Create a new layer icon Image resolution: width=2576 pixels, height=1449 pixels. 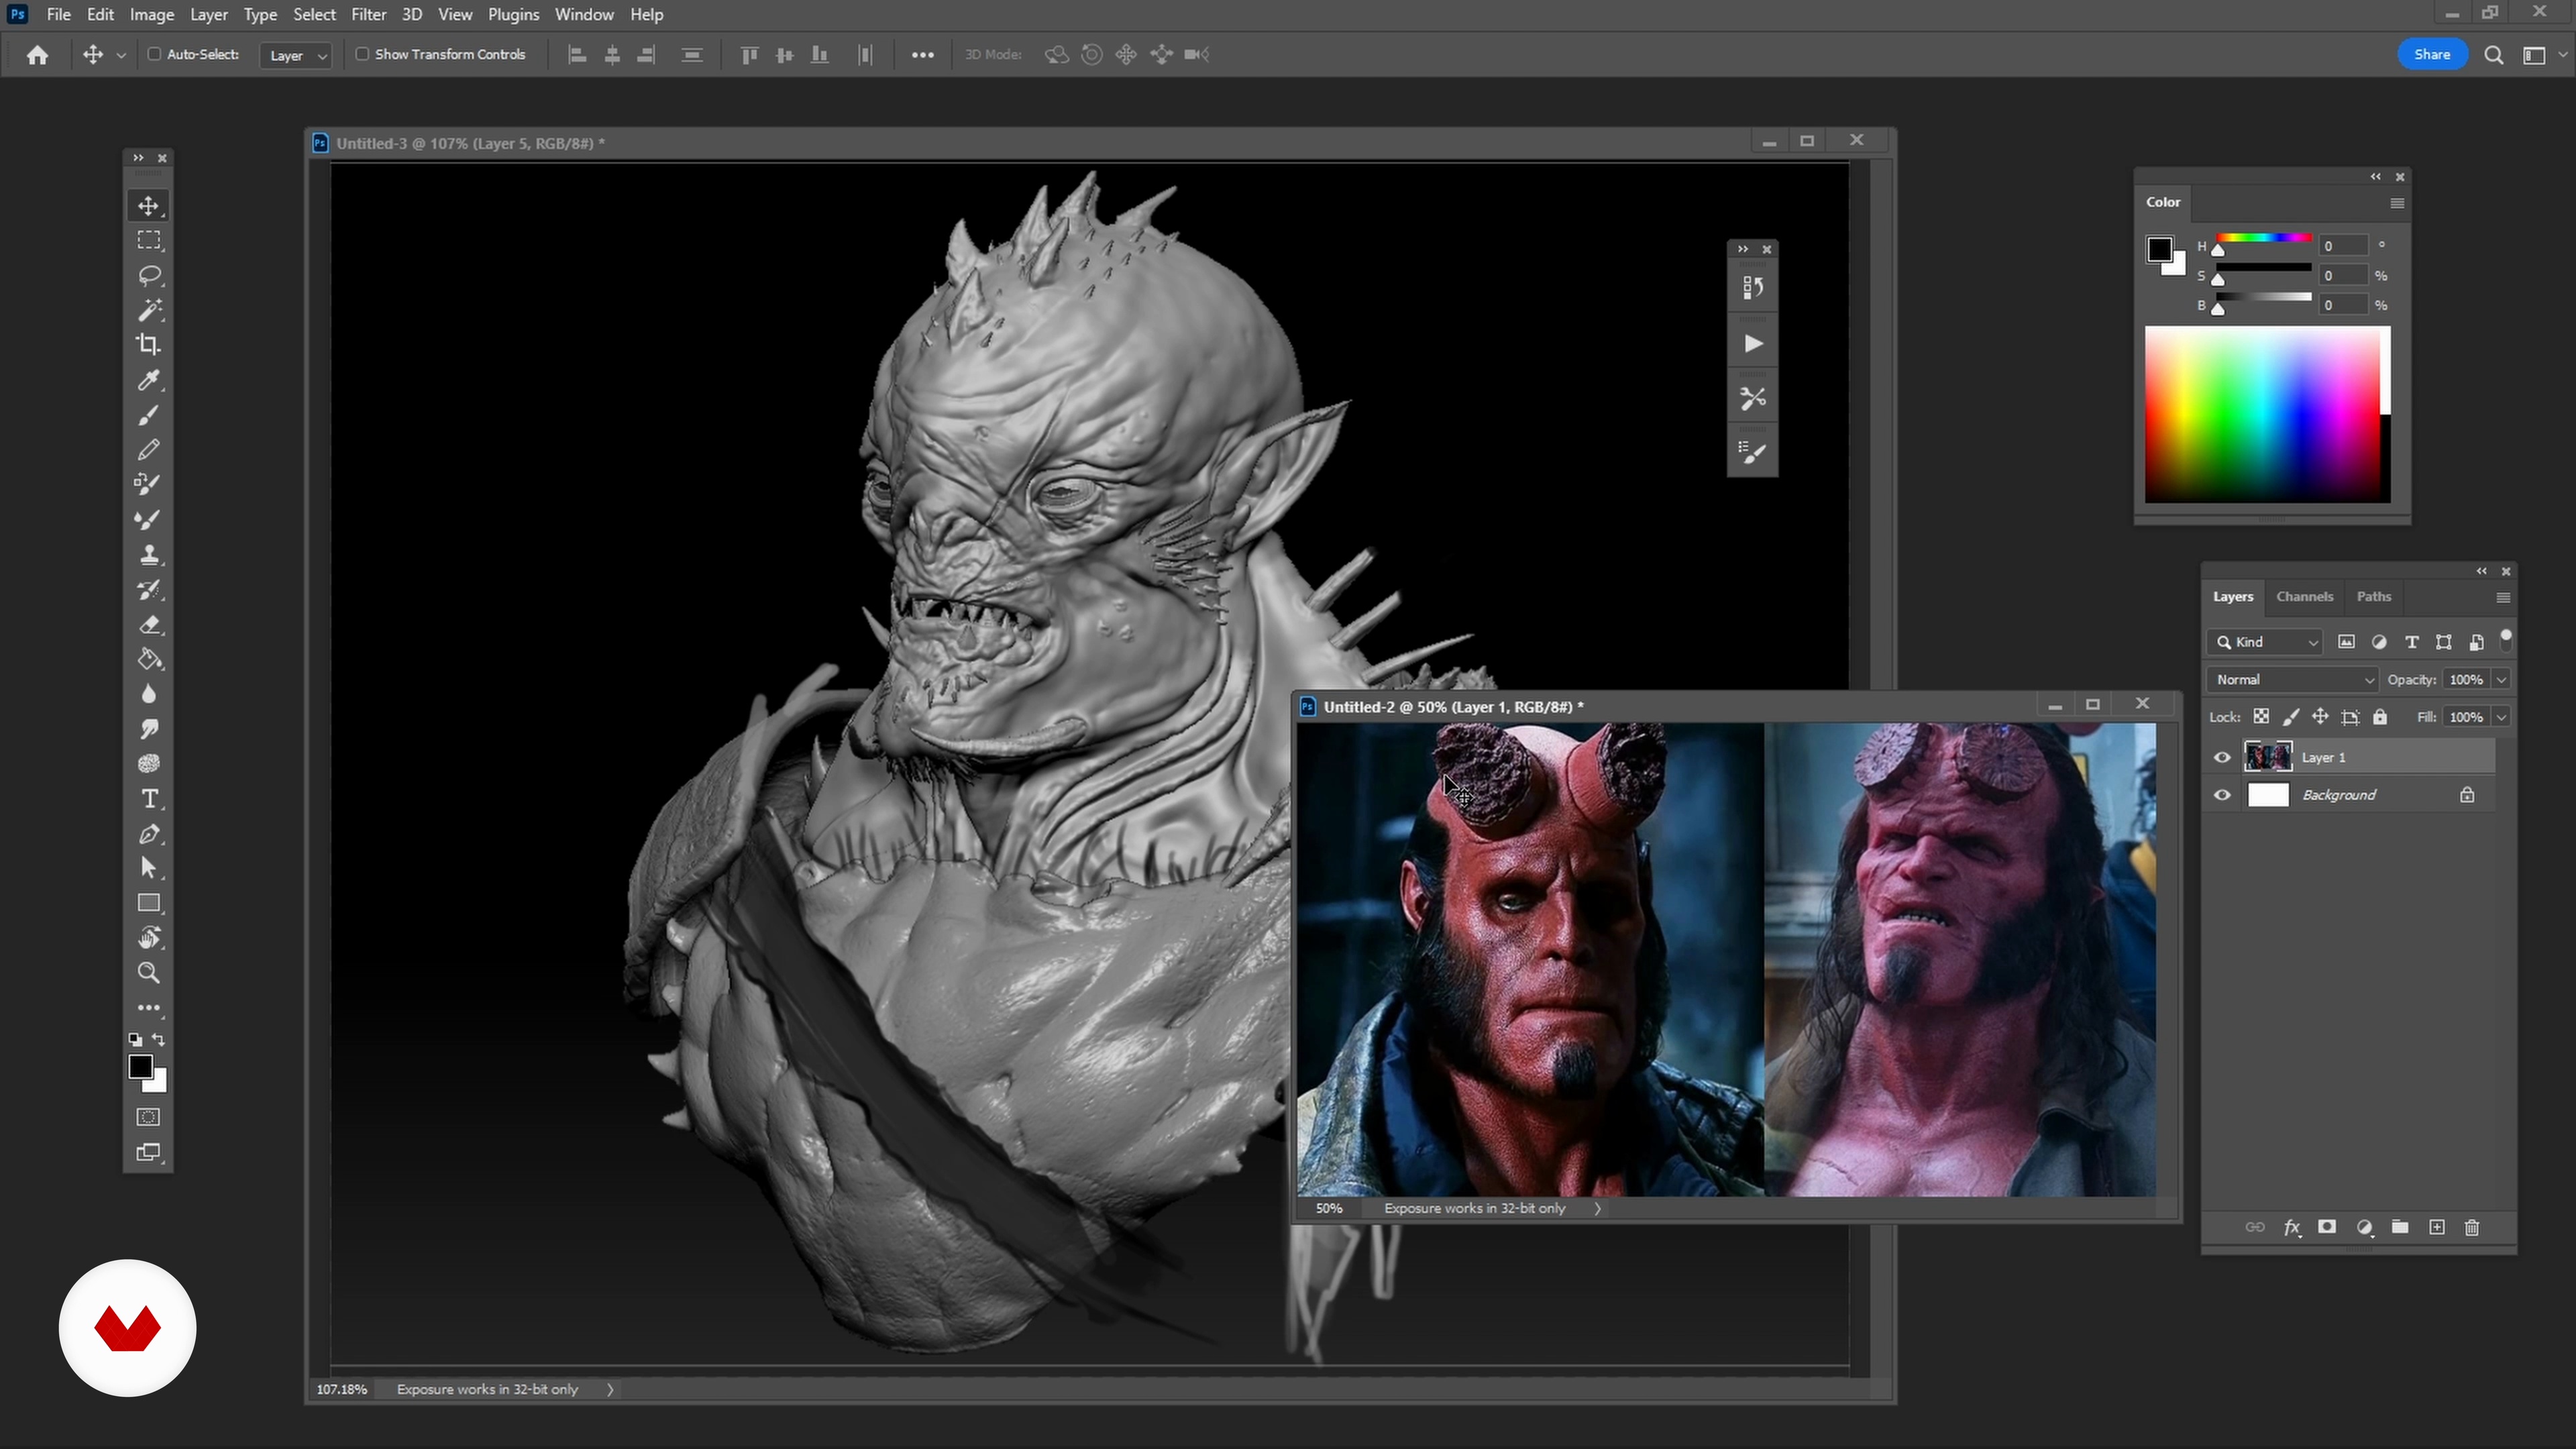[2437, 1227]
